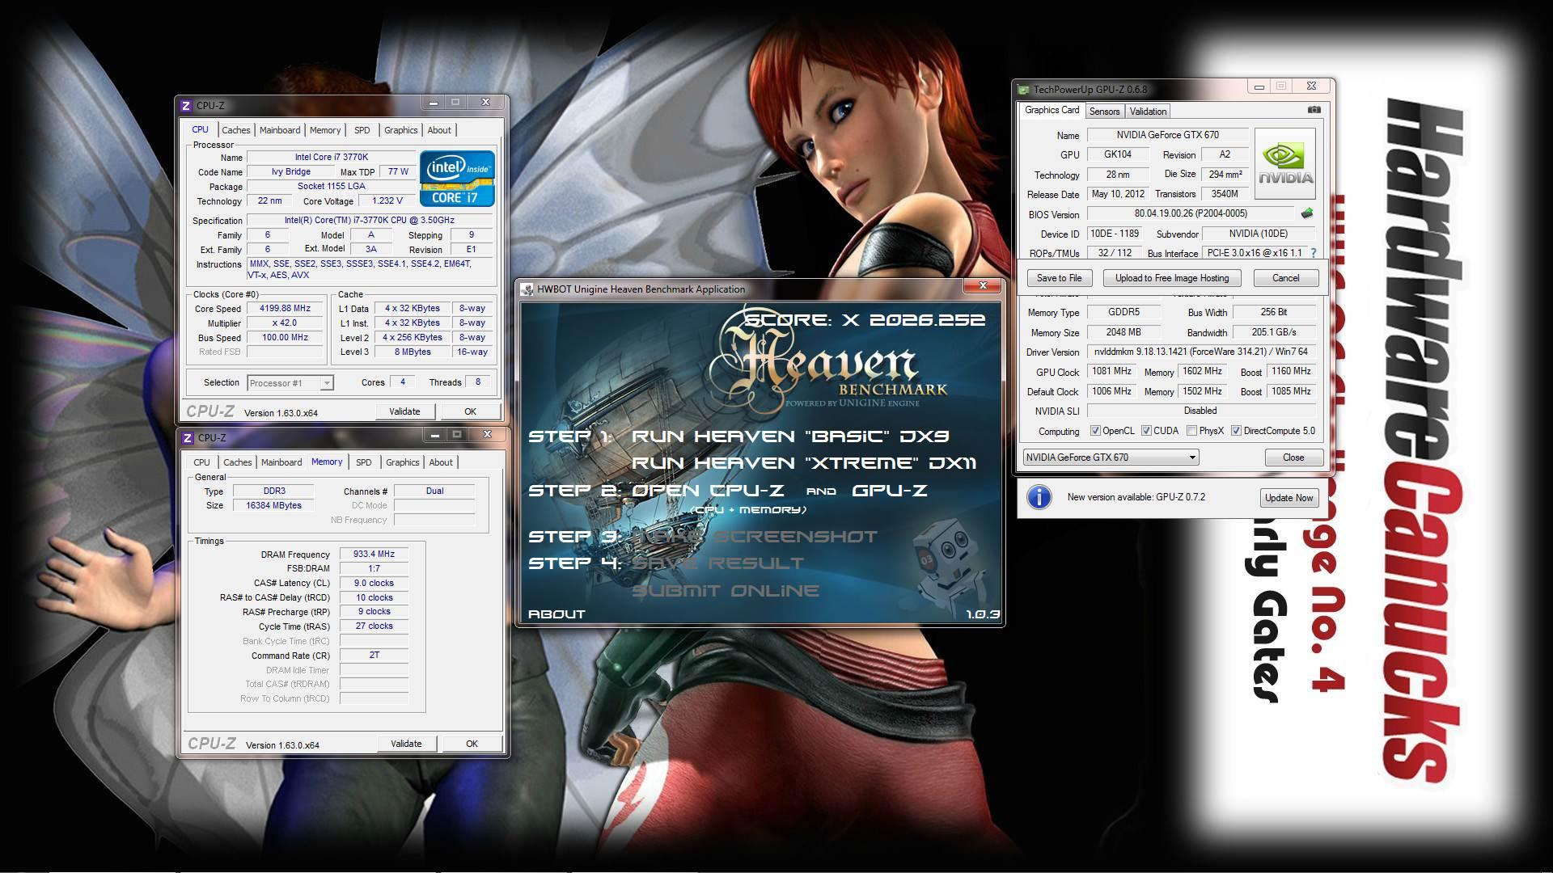
Task: Click Open CPU-Z in step 2
Action: (x=708, y=491)
